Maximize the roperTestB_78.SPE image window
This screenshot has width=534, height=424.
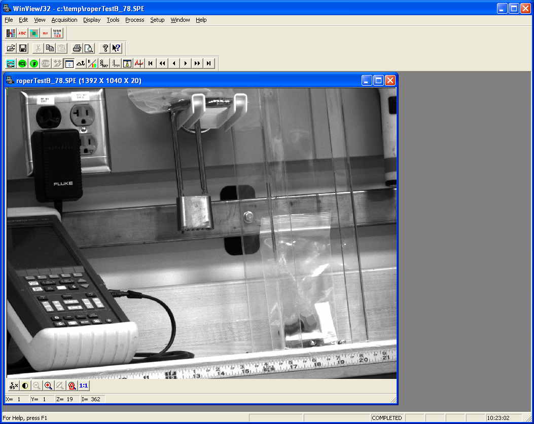tap(378, 80)
